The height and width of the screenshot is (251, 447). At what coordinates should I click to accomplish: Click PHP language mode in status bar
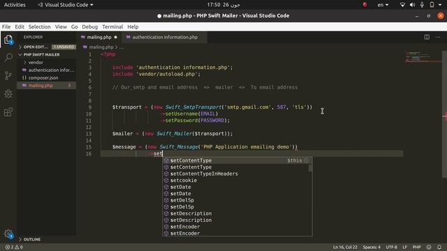coord(416,247)
